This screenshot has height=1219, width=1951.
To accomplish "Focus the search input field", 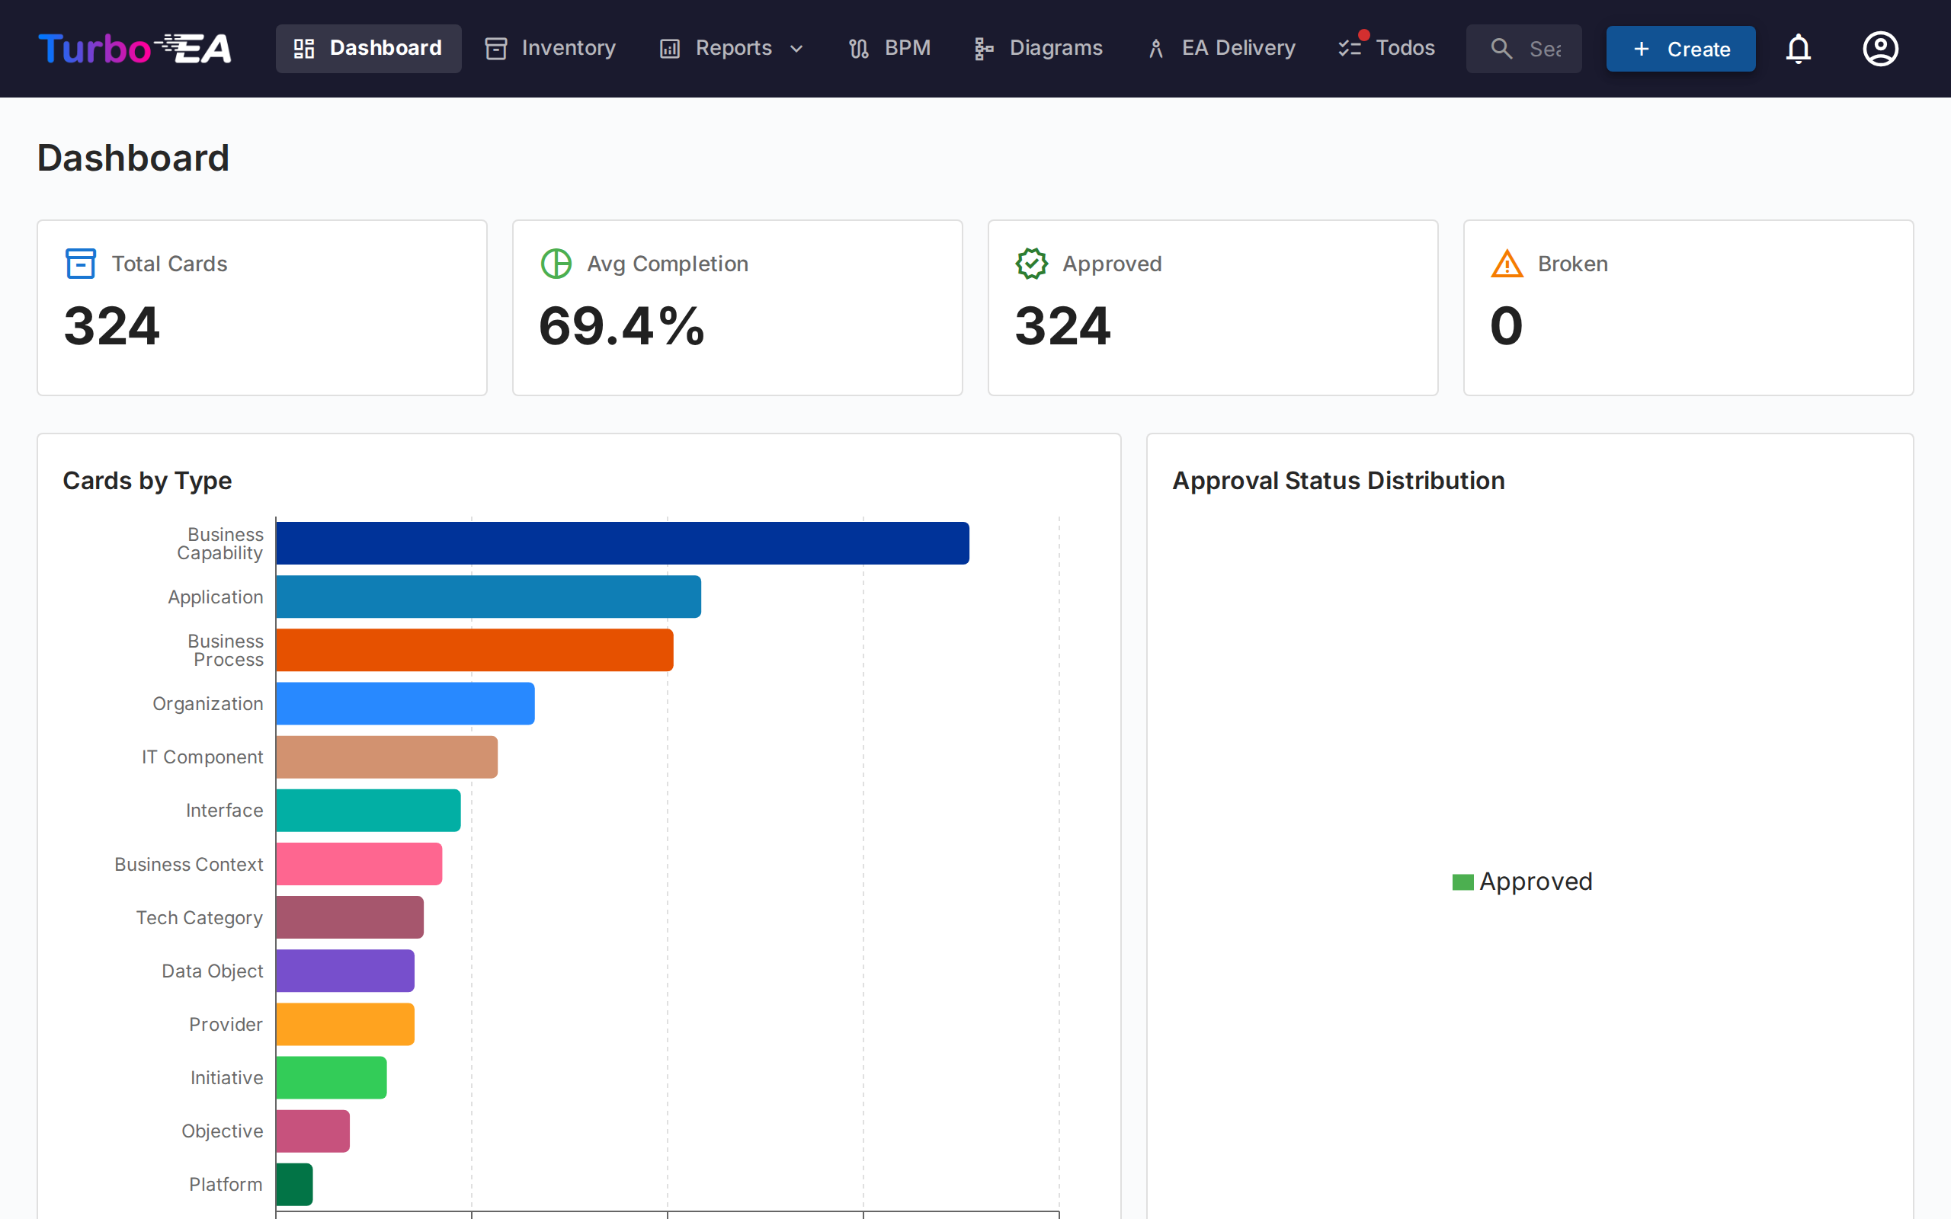I will (x=1546, y=48).
